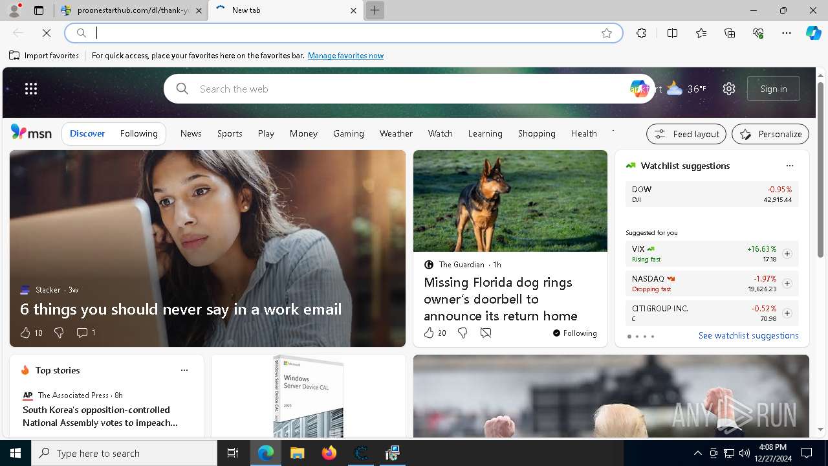The height and width of the screenshot is (466, 828).
Task: Open Manage favorites now link
Action: coord(345,56)
